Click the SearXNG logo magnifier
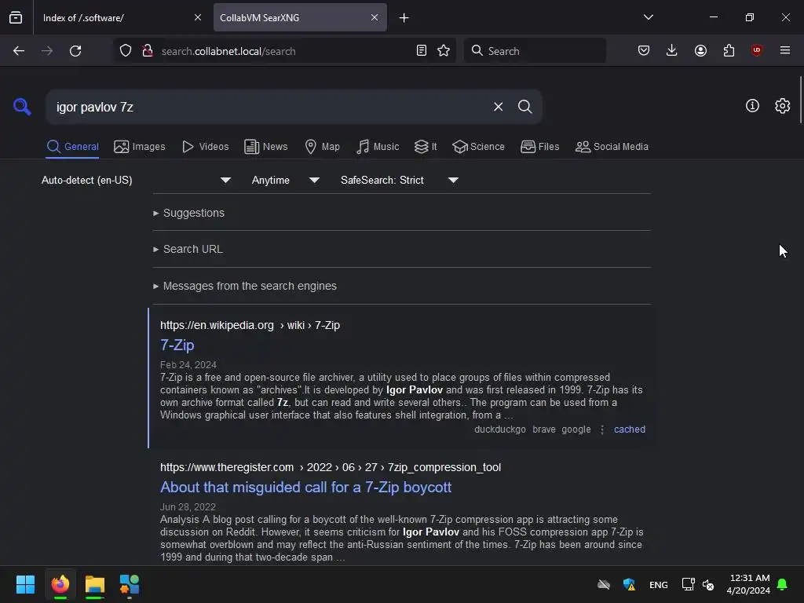Image resolution: width=804 pixels, height=603 pixels. [x=22, y=107]
